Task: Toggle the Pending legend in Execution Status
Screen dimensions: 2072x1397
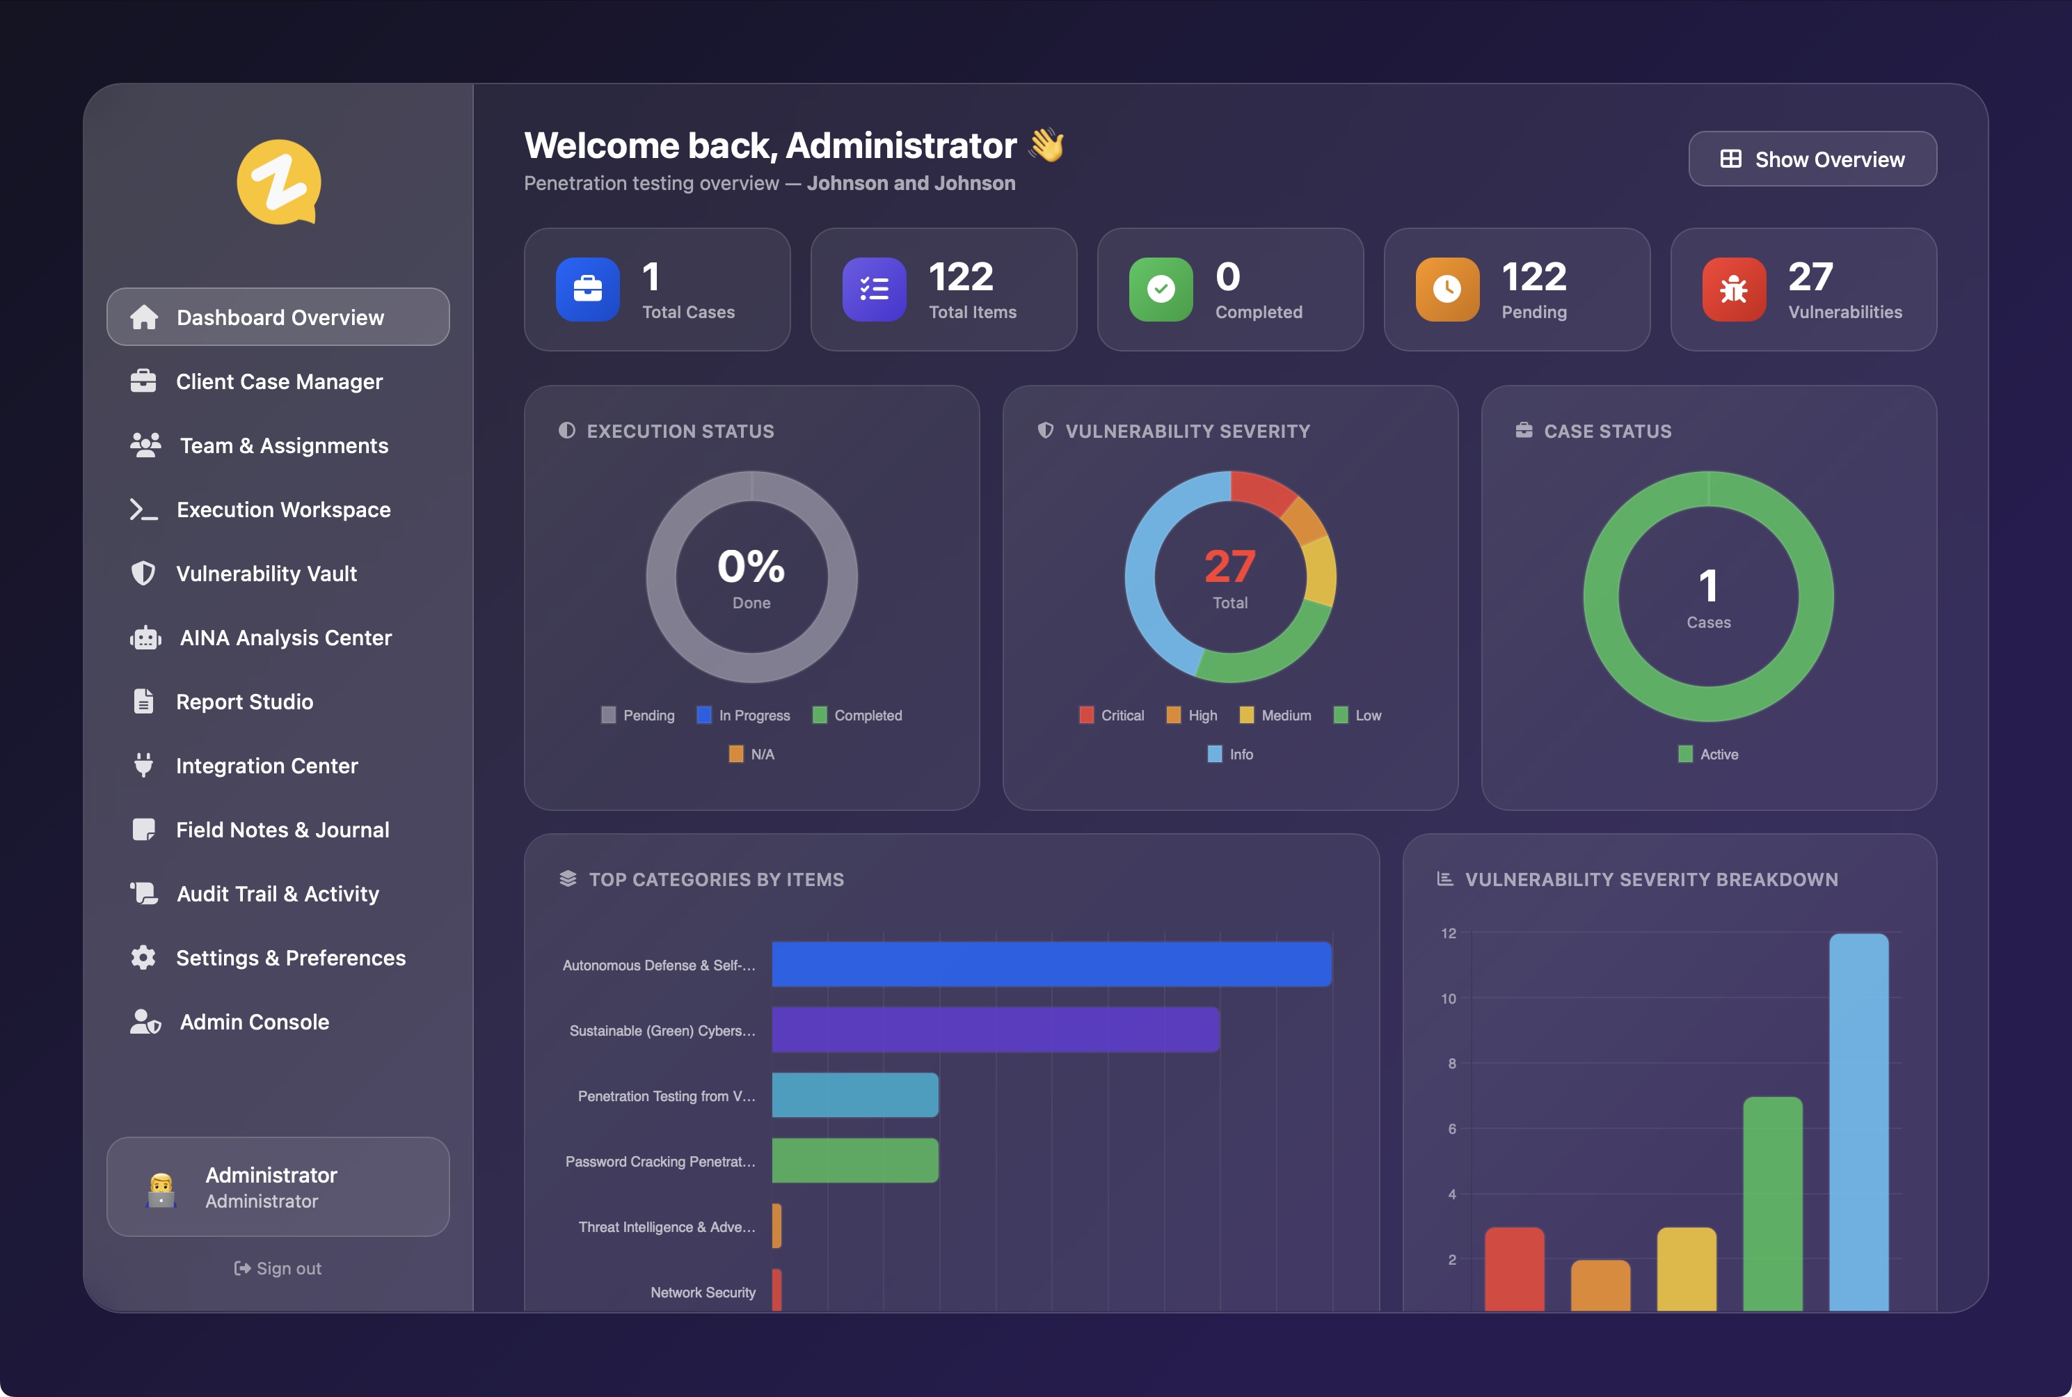Action: coord(637,716)
